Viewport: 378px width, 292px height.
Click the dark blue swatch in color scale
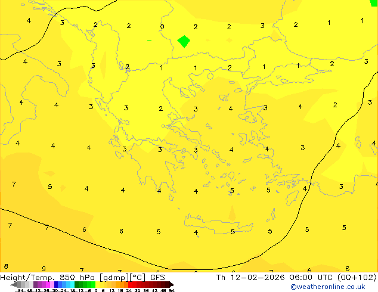coord(56,284)
